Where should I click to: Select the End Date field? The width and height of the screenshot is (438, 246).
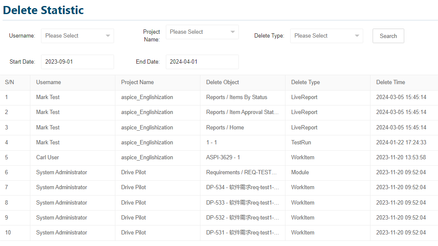[202, 61]
